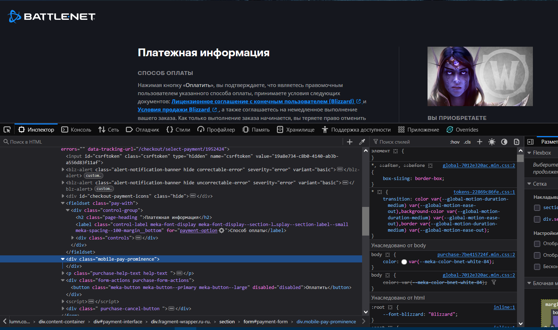This screenshot has height=330, width=558.
Task: Collapse the Сетка section
Action: [529, 184]
